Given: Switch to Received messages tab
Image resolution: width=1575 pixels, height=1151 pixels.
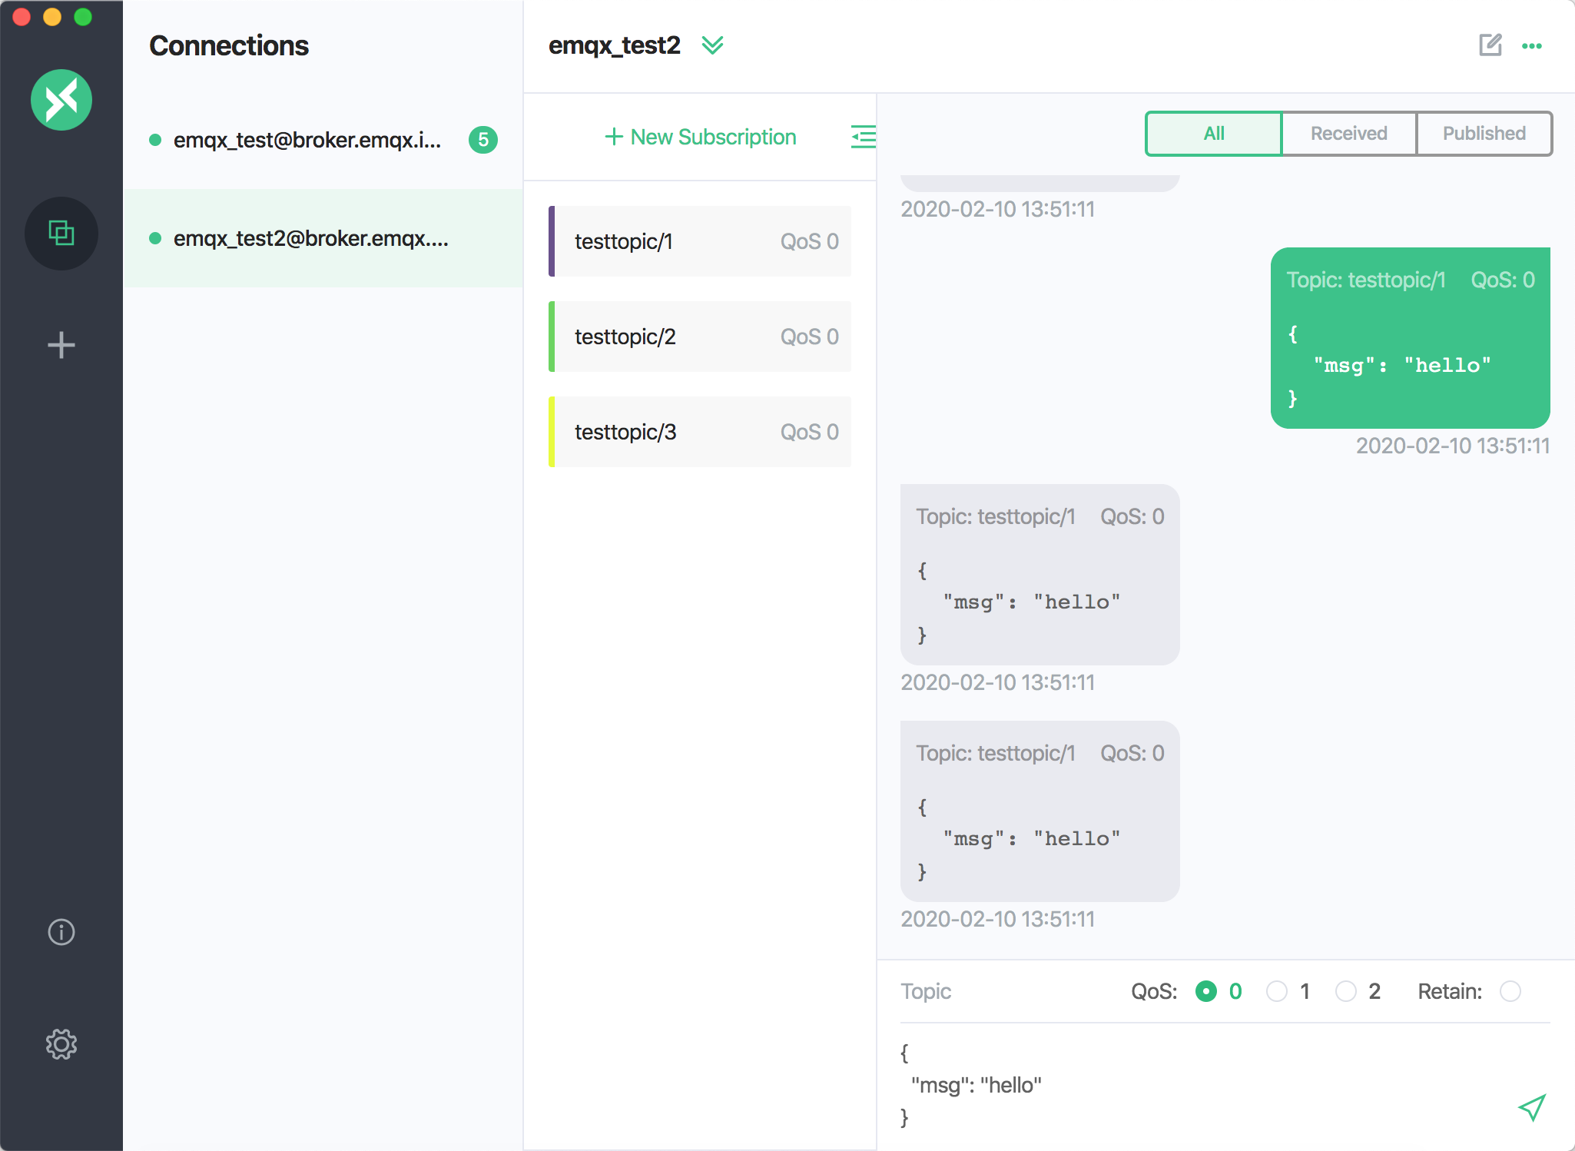Looking at the screenshot, I should 1348,134.
